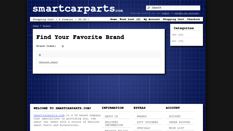The height and width of the screenshot is (131, 233).
Task: Expand the Shopping Cart dropdown arrow
Action: pos(89,20)
